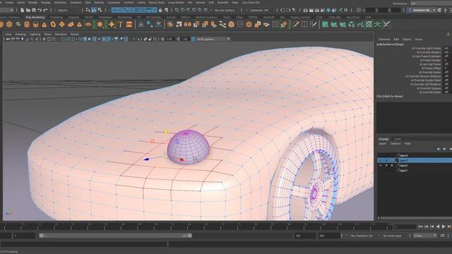The image size is (452, 254).
Task: Click the green checker pattern shelf icon
Action: [x=369, y=25]
